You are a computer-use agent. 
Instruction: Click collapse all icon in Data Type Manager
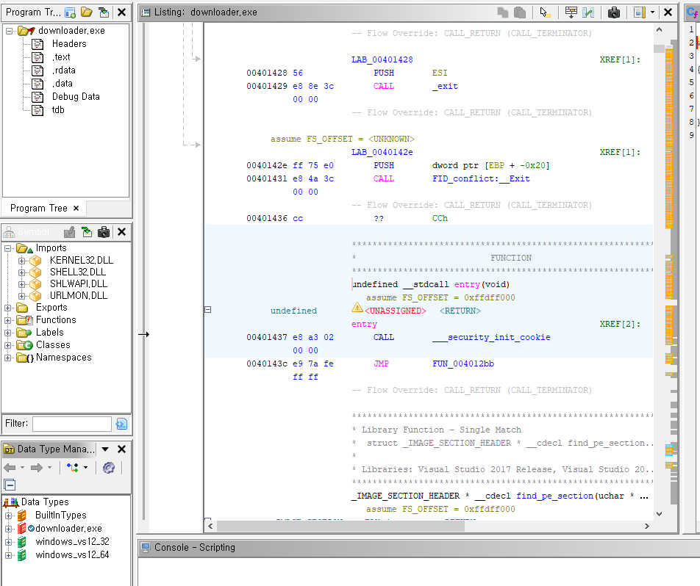pos(10,485)
